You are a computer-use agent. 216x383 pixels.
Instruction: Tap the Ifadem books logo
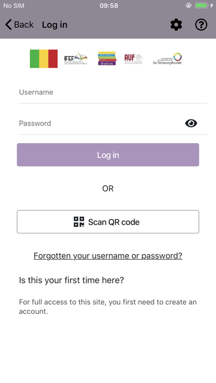[107, 58]
